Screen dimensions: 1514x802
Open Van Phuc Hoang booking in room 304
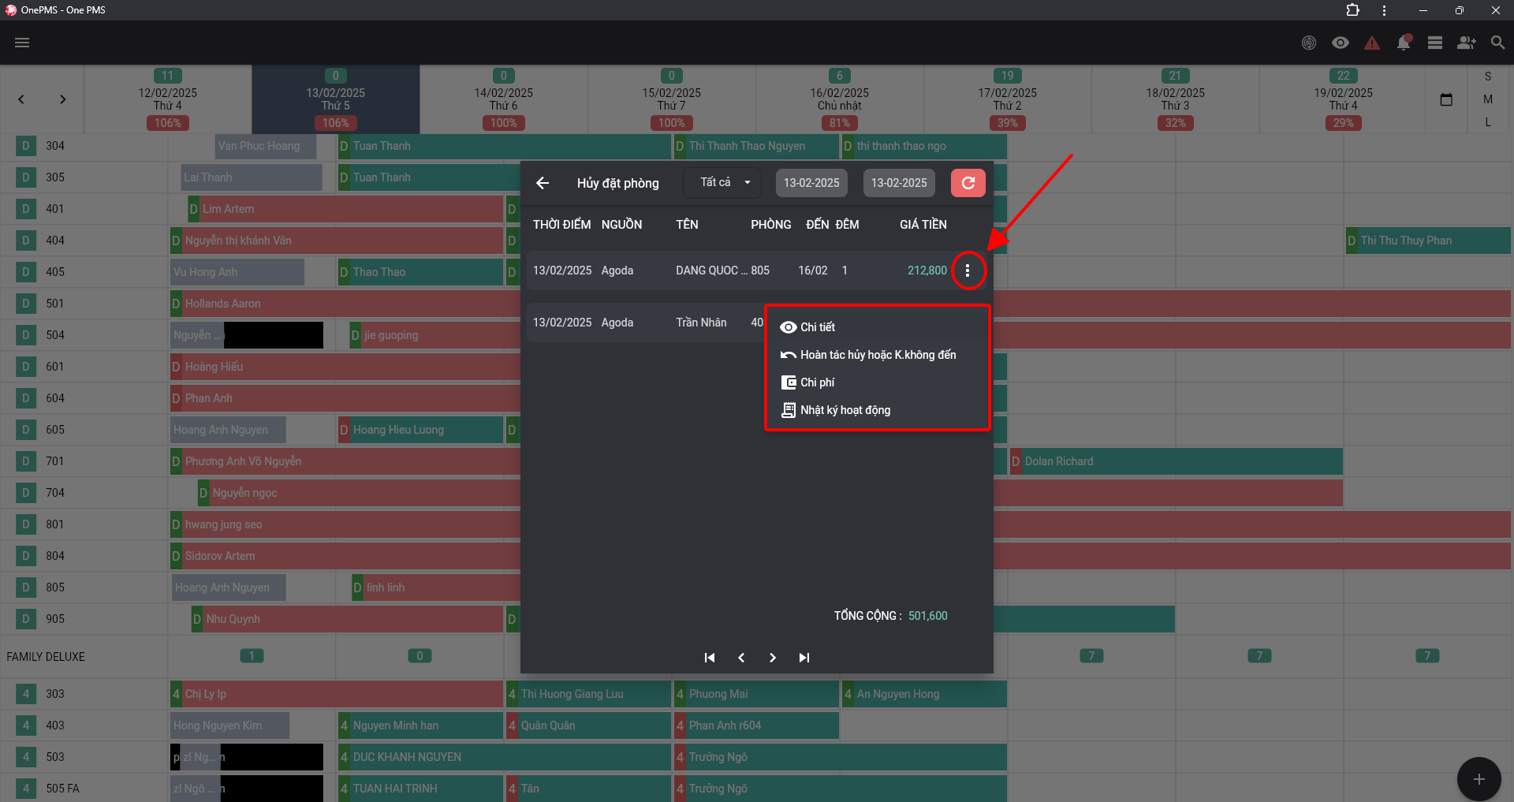(x=266, y=146)
